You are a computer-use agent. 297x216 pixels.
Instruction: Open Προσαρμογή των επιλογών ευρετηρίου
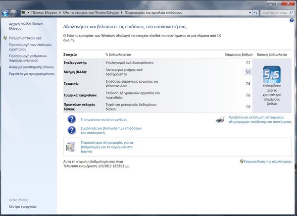click(x=30, y=47)
